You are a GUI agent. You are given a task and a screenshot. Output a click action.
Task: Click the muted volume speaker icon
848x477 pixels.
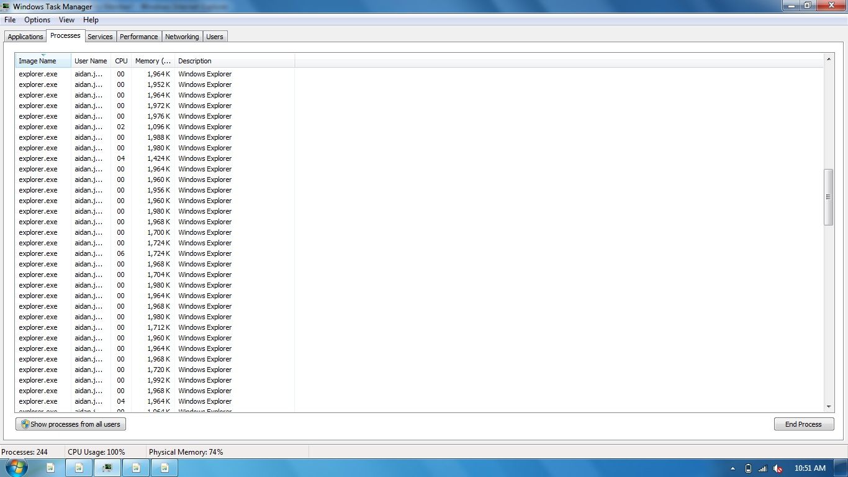(x=777, y=468)
